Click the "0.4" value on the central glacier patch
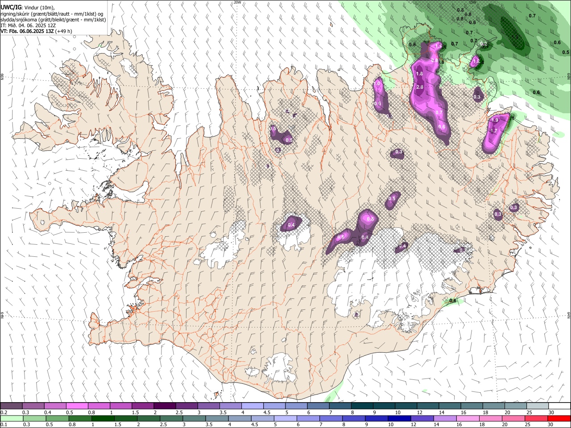This screenshot has height=428, width=571. [291, 225]
